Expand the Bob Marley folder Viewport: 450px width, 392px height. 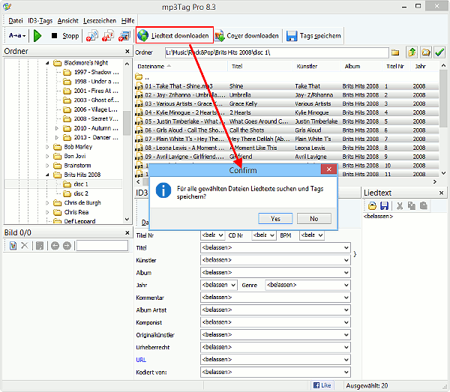47,147
